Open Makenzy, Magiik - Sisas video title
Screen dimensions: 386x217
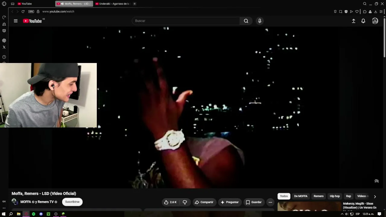(x=360, y=206)
